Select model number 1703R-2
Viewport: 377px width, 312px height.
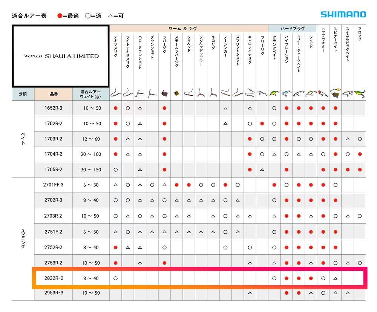tap(53, 139)
